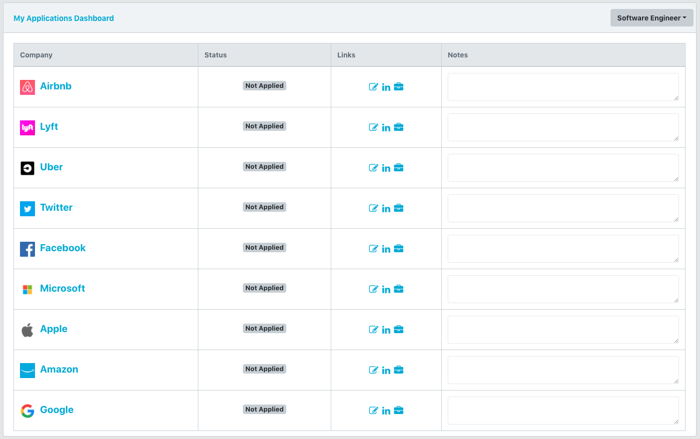
Task: Click the Amazon smile logo icon
Action: point(27,371)
